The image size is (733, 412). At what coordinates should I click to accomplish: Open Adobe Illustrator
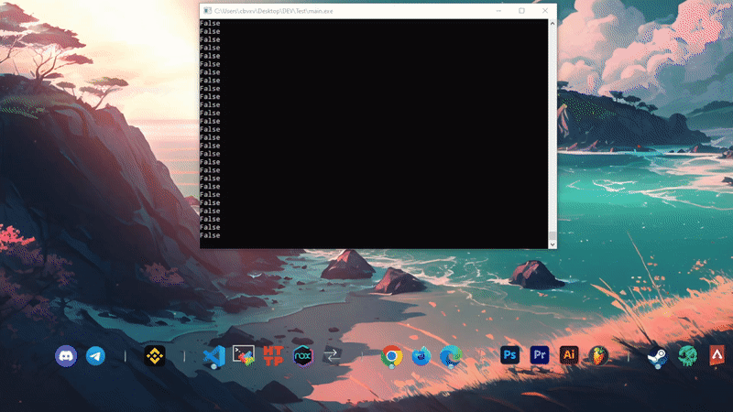click(569, 355)
